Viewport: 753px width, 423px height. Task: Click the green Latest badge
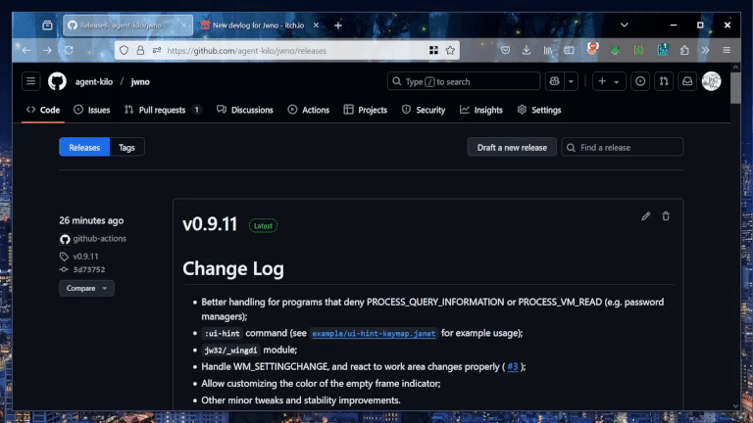[263, 226]
